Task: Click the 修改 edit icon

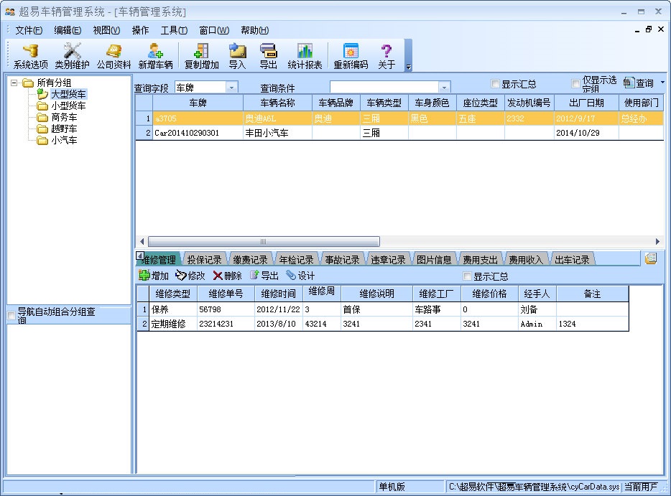Action: click(190, 276)
